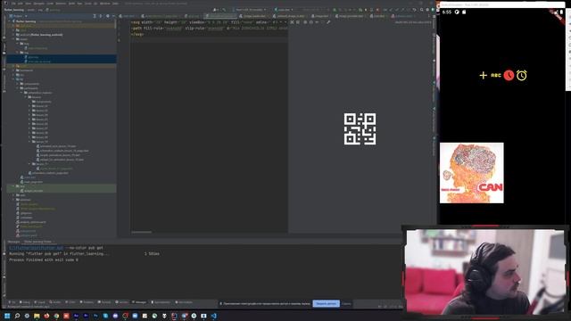
Task: Open the View menu
Action: coord(29,4)
